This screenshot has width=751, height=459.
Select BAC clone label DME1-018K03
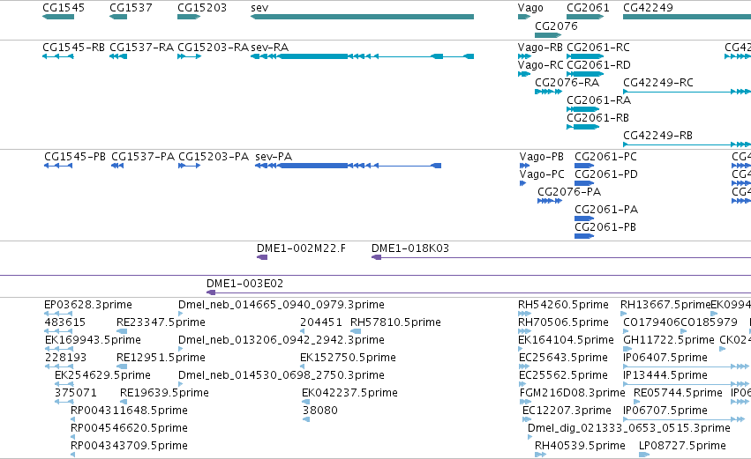410,248
